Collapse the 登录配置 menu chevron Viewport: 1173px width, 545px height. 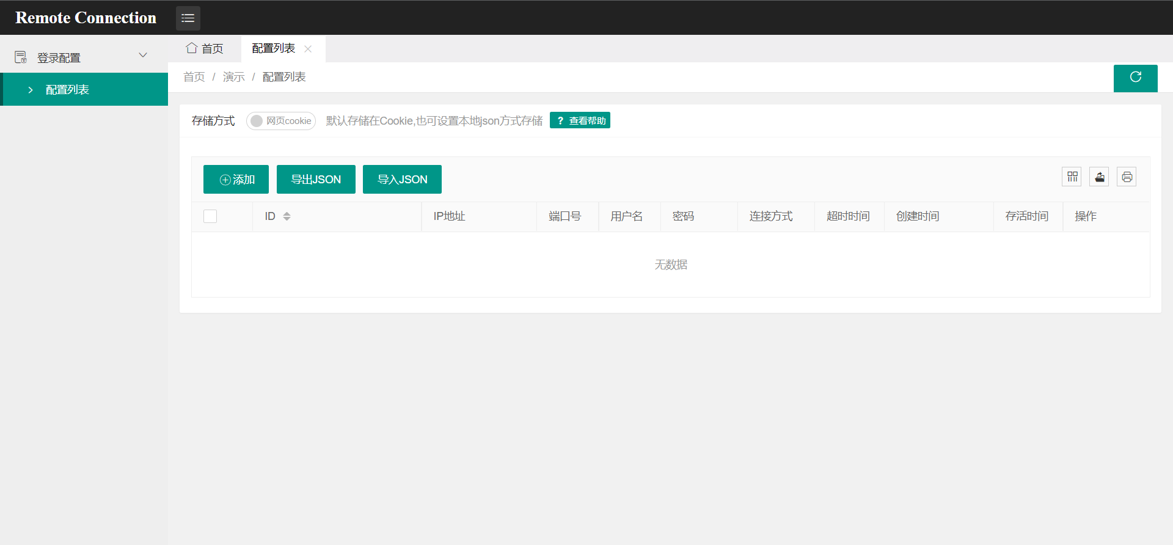[143, 55]
